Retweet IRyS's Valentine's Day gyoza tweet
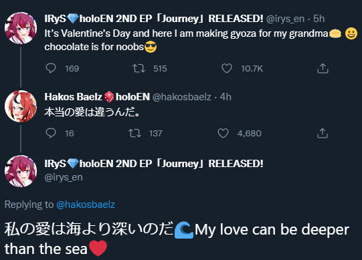Viewport: 362px width, 260px height. point(139,68)
